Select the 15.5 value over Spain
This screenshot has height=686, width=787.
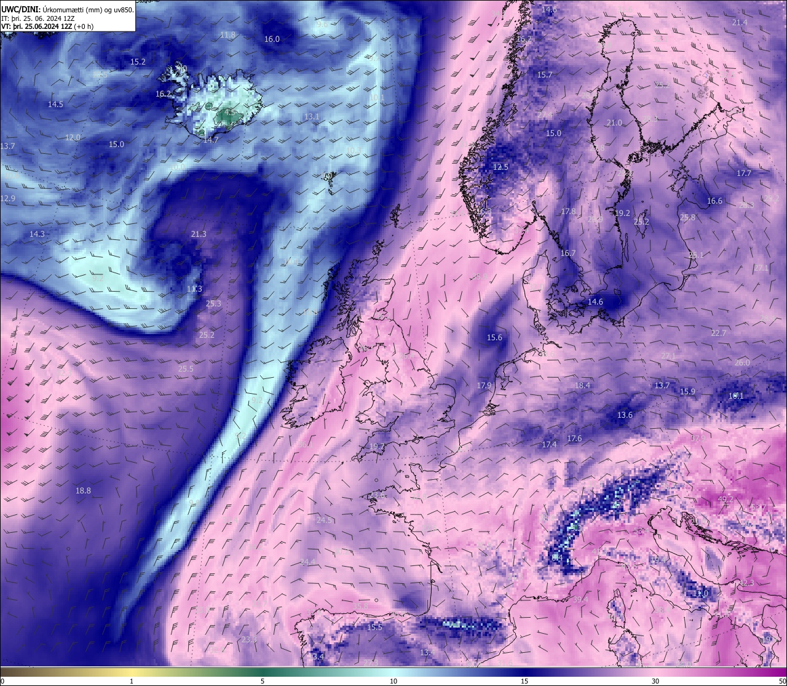[375, 627]
